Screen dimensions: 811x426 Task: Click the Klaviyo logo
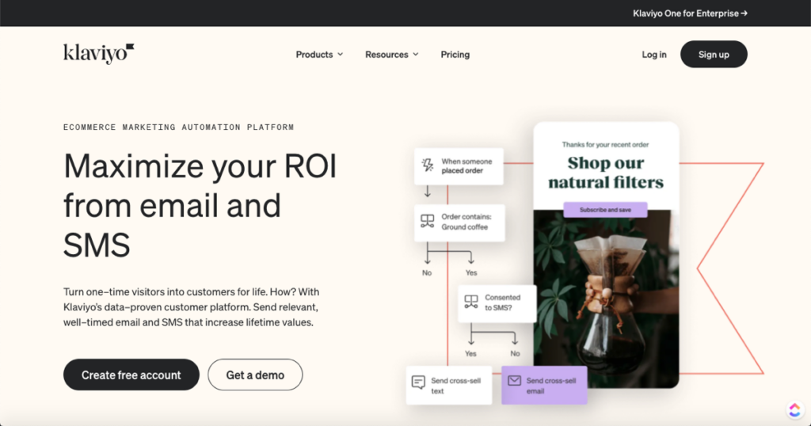99,54
